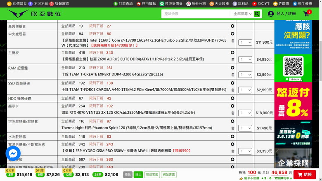Open quantity dropdown for Phantom Spirit 120
Image resolution: width=322 pixels, height=181 pixels.
click(x=245, y=128)
